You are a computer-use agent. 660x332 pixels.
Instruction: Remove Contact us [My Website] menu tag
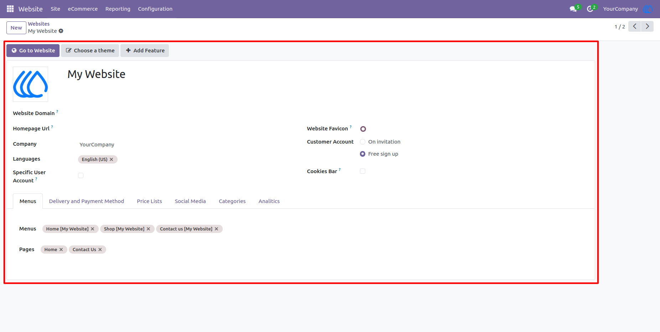216,229
